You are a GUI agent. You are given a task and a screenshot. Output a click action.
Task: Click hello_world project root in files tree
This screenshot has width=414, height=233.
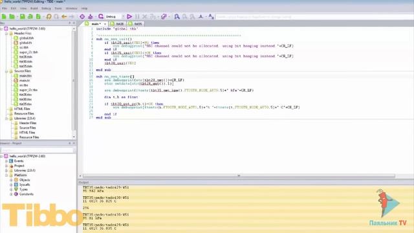click(27, 28)
